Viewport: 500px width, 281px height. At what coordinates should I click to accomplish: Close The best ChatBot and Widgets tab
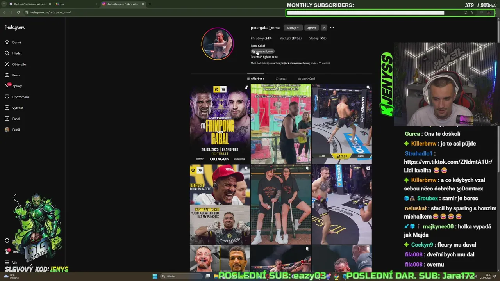[50, 4]
